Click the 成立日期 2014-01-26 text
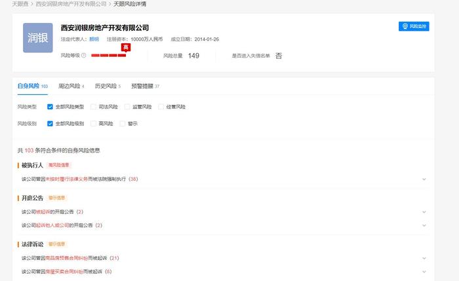Viewport: 459px width, 281px height. (195, 39)
